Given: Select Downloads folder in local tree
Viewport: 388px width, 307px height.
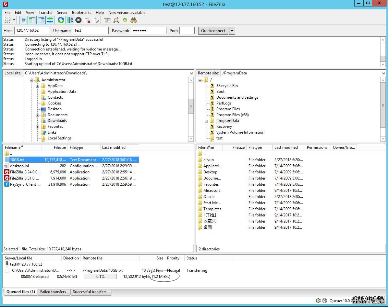Looking at the screenshot, I should (x=57, y=121).
